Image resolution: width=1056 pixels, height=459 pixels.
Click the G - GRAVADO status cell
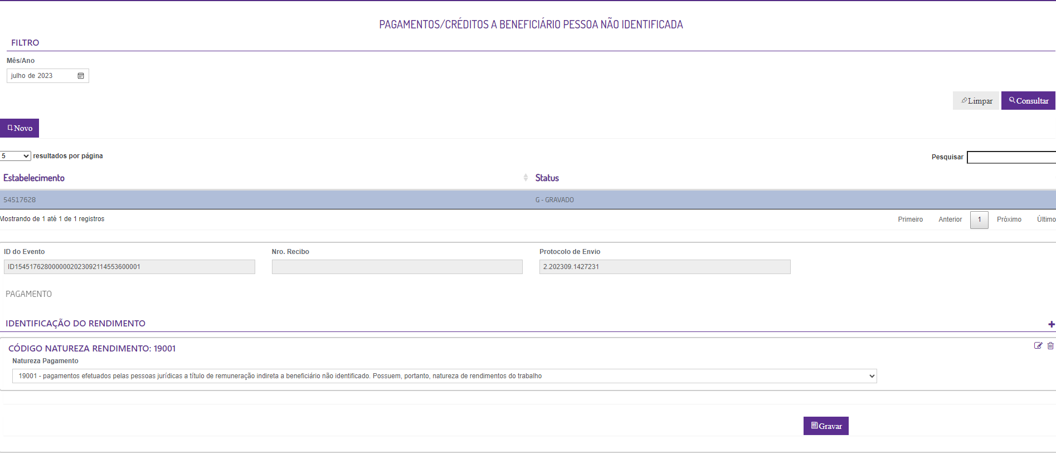pos(554,200)
